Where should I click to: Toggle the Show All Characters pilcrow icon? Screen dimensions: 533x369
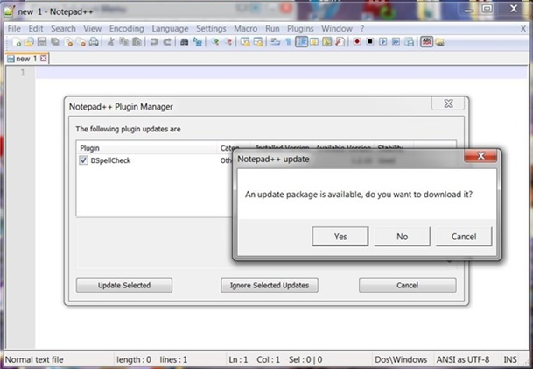[x=288, y=42]
